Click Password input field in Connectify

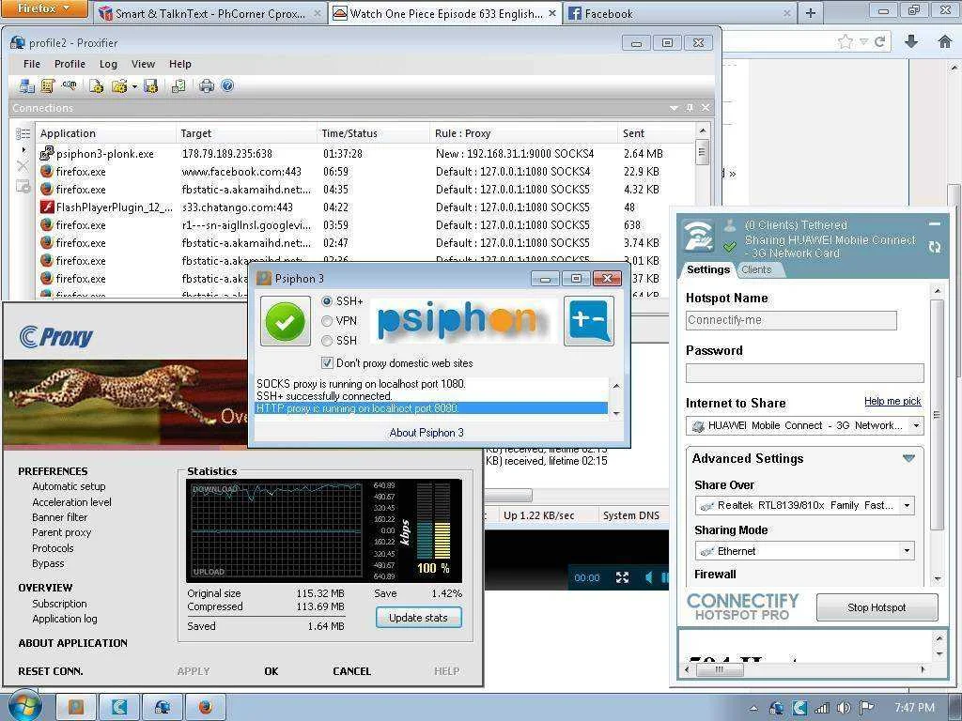(804, 373)
